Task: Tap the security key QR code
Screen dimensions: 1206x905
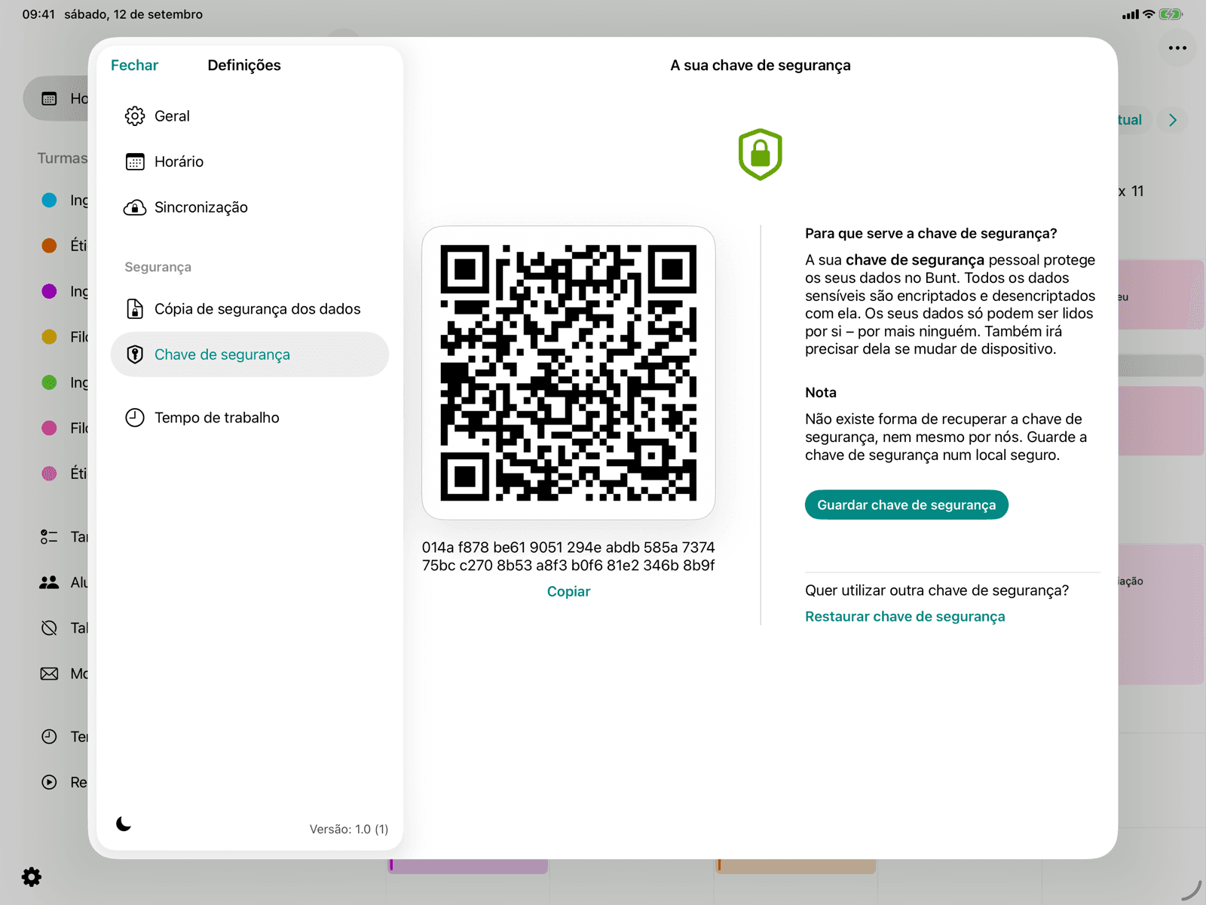Action: [x=568, y=373]
